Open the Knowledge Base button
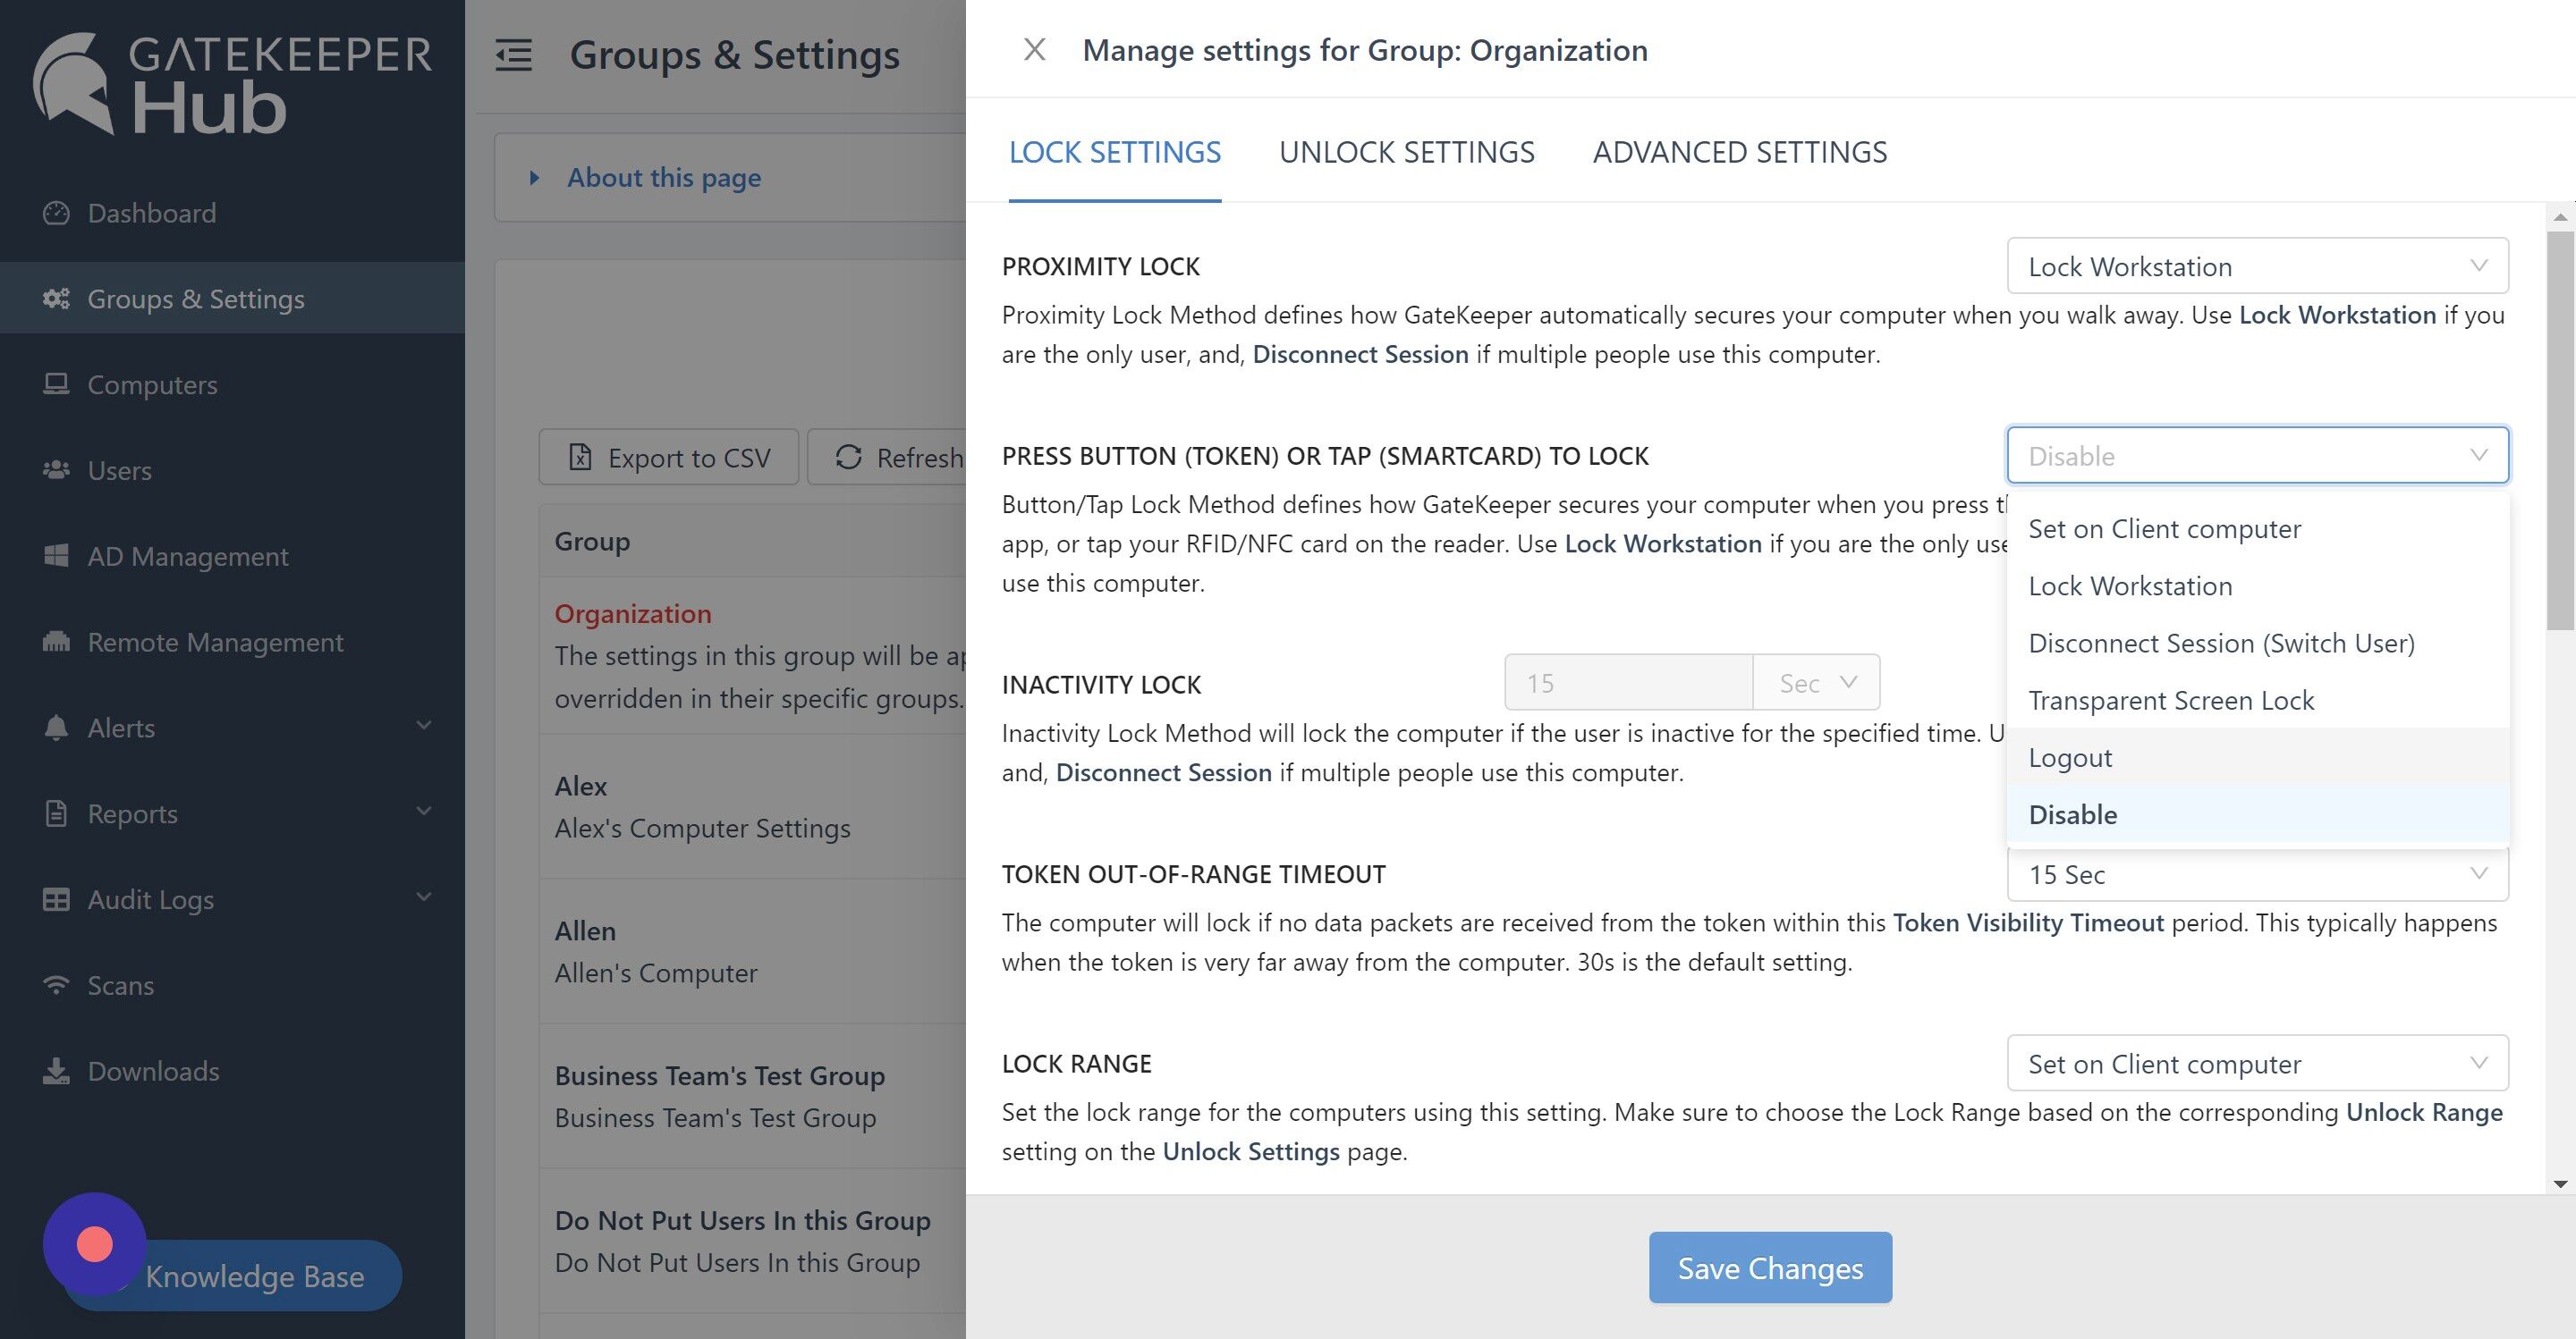 click(x=254, y=1276)
